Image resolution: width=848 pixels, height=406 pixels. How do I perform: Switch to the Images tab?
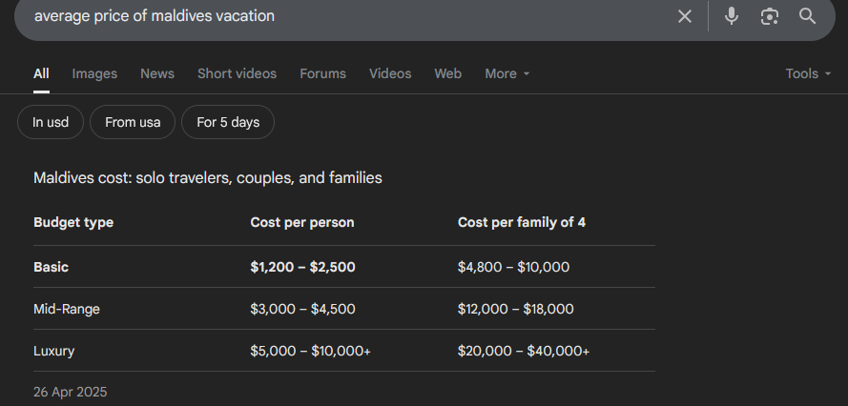pyautogui.click(x=94, y=73)
